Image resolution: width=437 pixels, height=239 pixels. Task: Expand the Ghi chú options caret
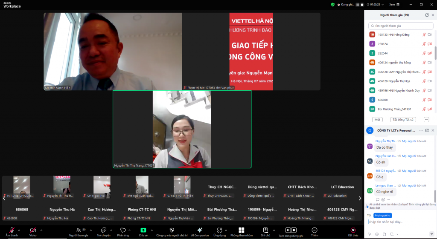coord(274,230)
